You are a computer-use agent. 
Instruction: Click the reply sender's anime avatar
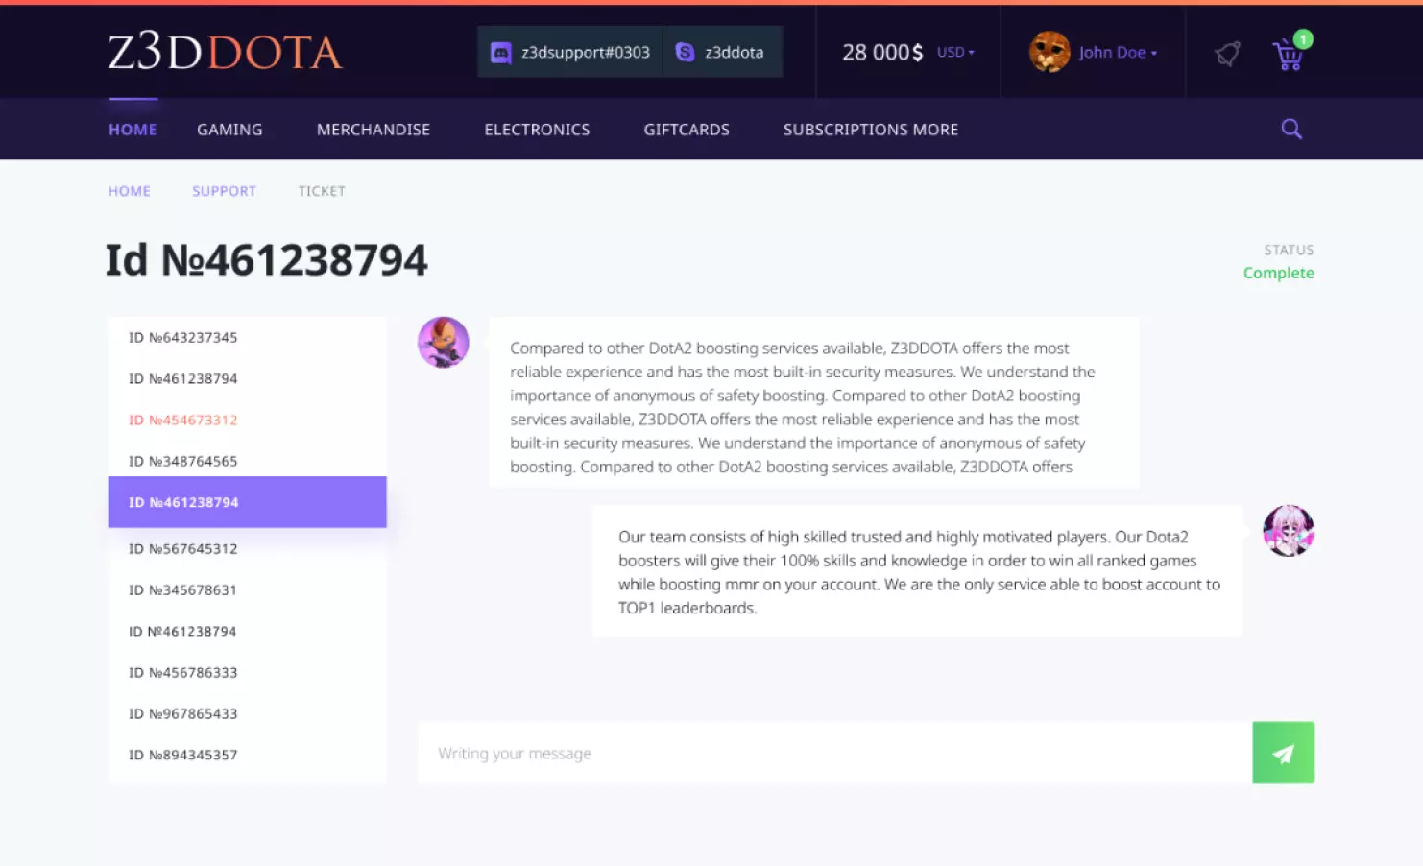pyautogui.click(x=1289, y=531)
